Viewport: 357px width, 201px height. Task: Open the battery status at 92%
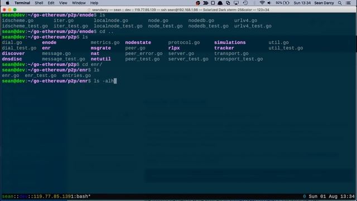[282, 3]
